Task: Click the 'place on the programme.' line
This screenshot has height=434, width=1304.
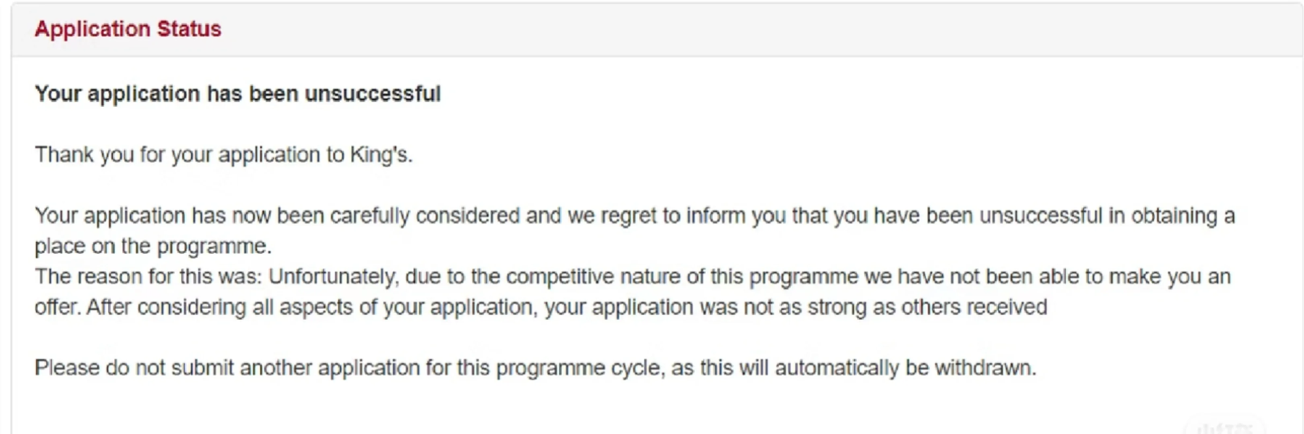Action: (153, 246)
